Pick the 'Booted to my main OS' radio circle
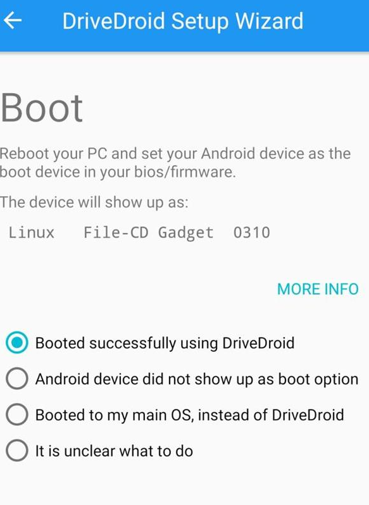The width and height of the screenshot is (369, 505). (x=16, y=415)
